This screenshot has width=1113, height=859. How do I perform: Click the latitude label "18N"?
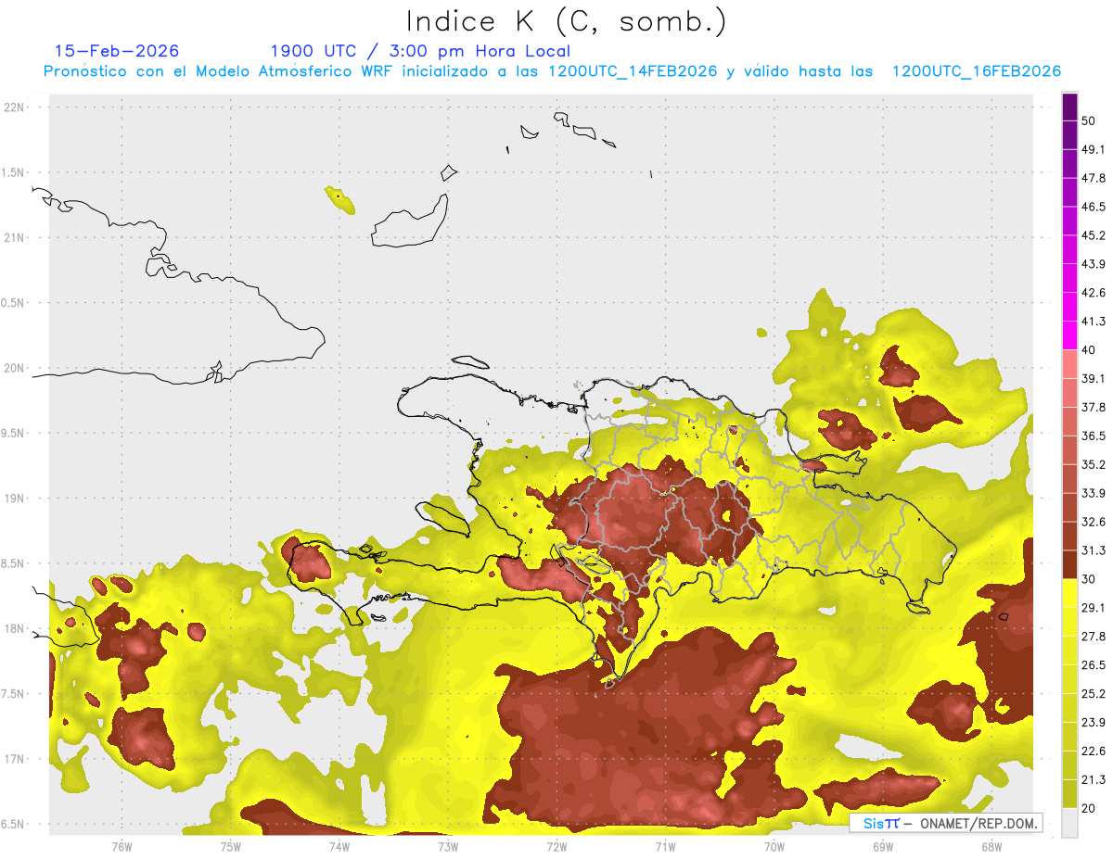point(15,628)
